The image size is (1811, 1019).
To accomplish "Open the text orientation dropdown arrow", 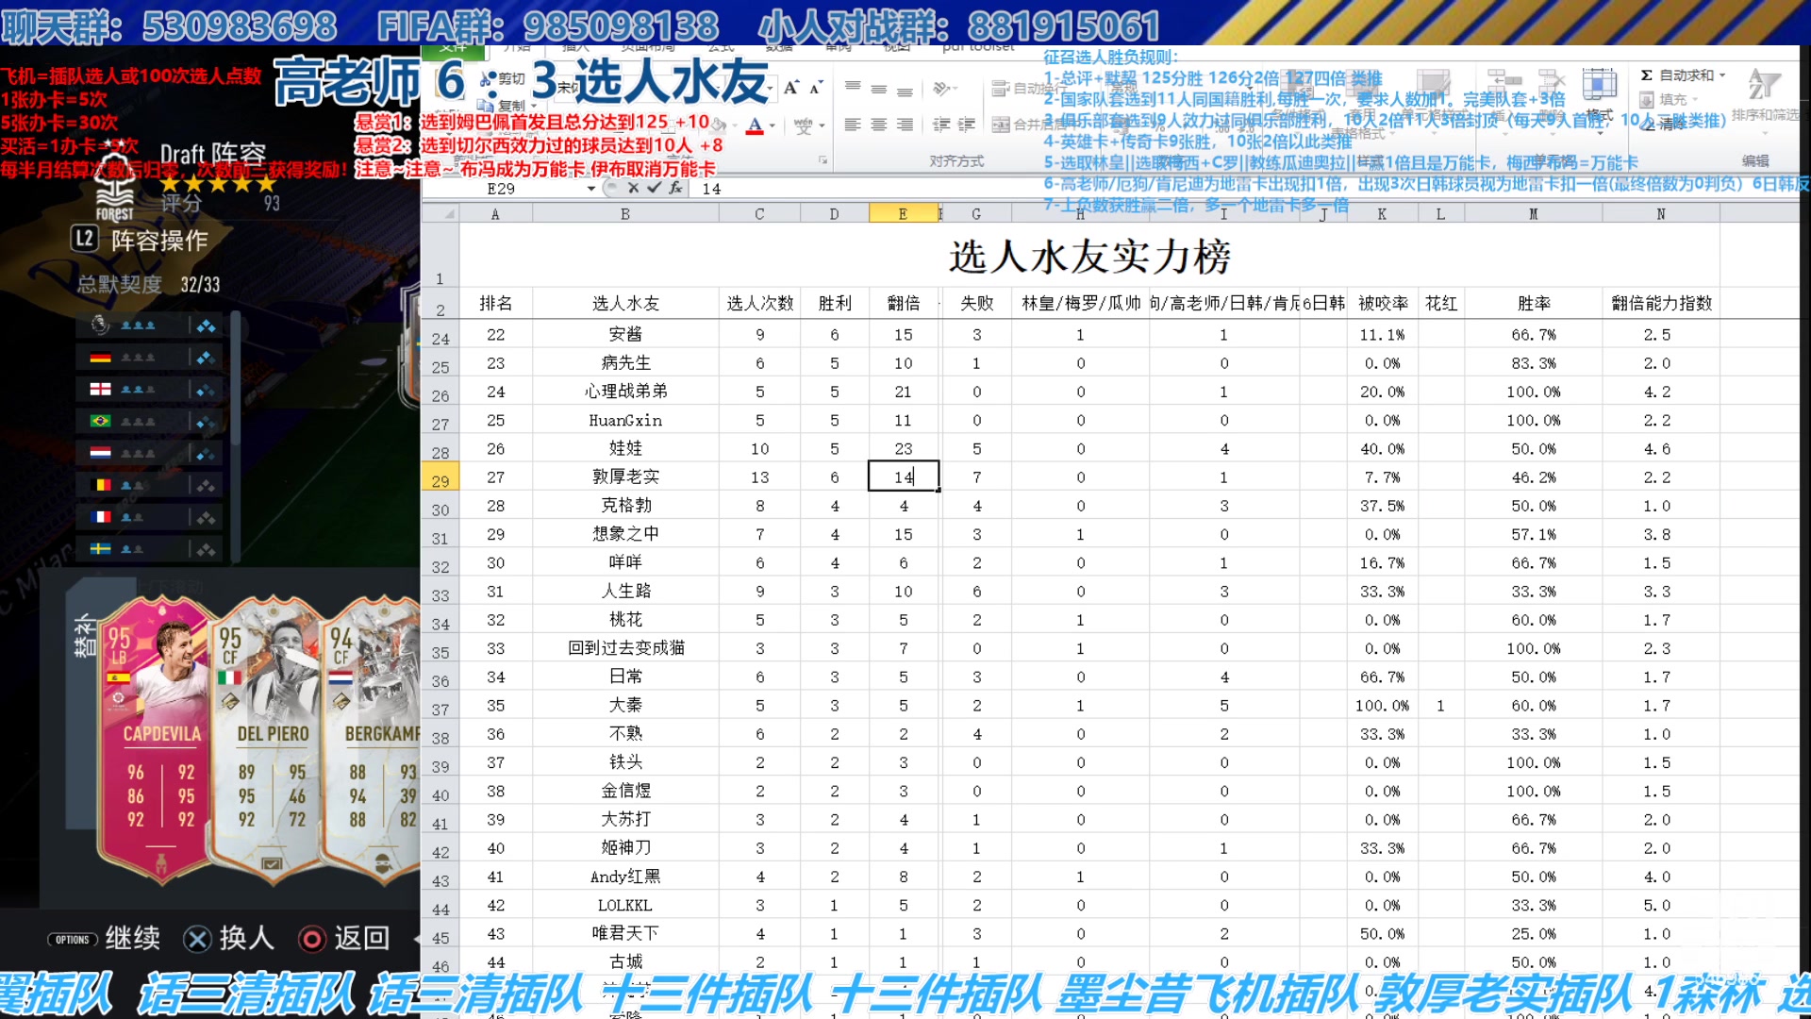I will (955, 89).
